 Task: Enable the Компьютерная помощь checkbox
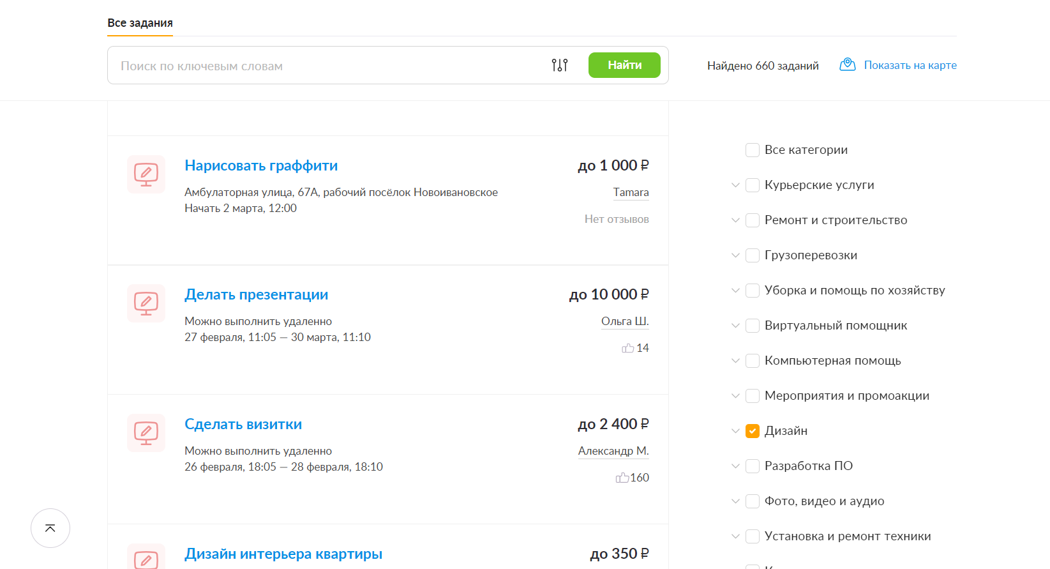click(753, 361)
